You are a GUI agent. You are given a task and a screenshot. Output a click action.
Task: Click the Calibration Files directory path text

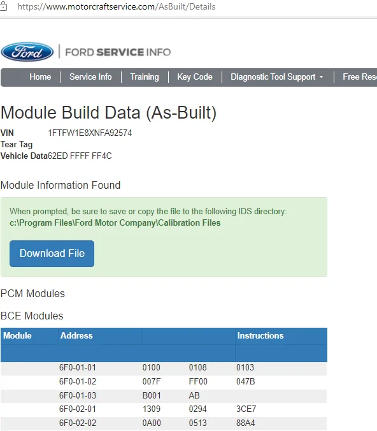tap(115, 223)
